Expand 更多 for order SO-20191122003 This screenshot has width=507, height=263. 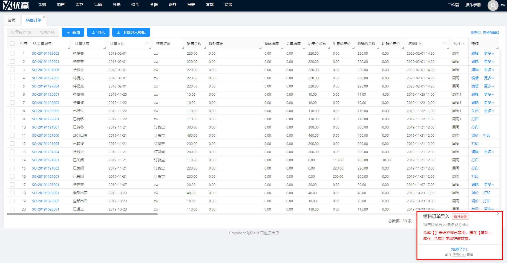489,103
